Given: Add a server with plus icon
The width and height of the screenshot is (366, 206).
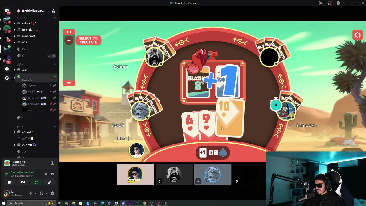Looking at the screenshot, I should 7,69.
